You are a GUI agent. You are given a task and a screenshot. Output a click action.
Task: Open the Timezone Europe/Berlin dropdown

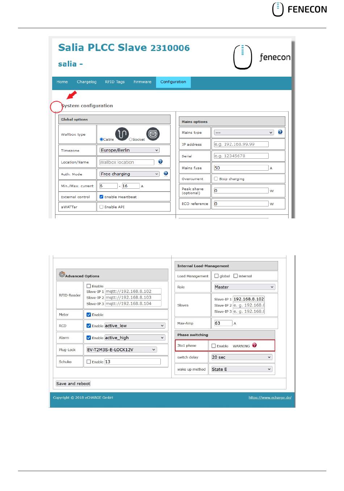click(130, 150)
